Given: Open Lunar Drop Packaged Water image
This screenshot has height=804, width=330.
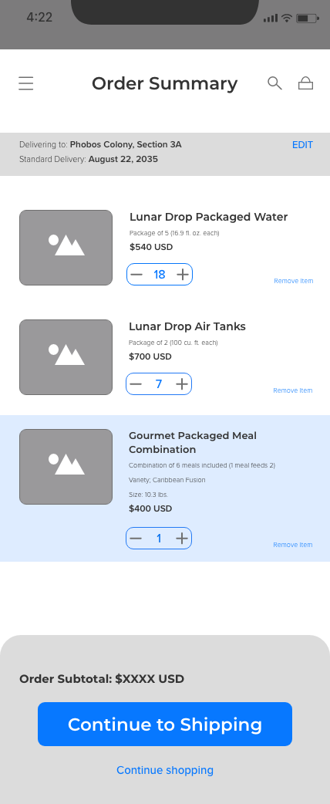Looking at the screenshot, I should (x=66, y=248).
